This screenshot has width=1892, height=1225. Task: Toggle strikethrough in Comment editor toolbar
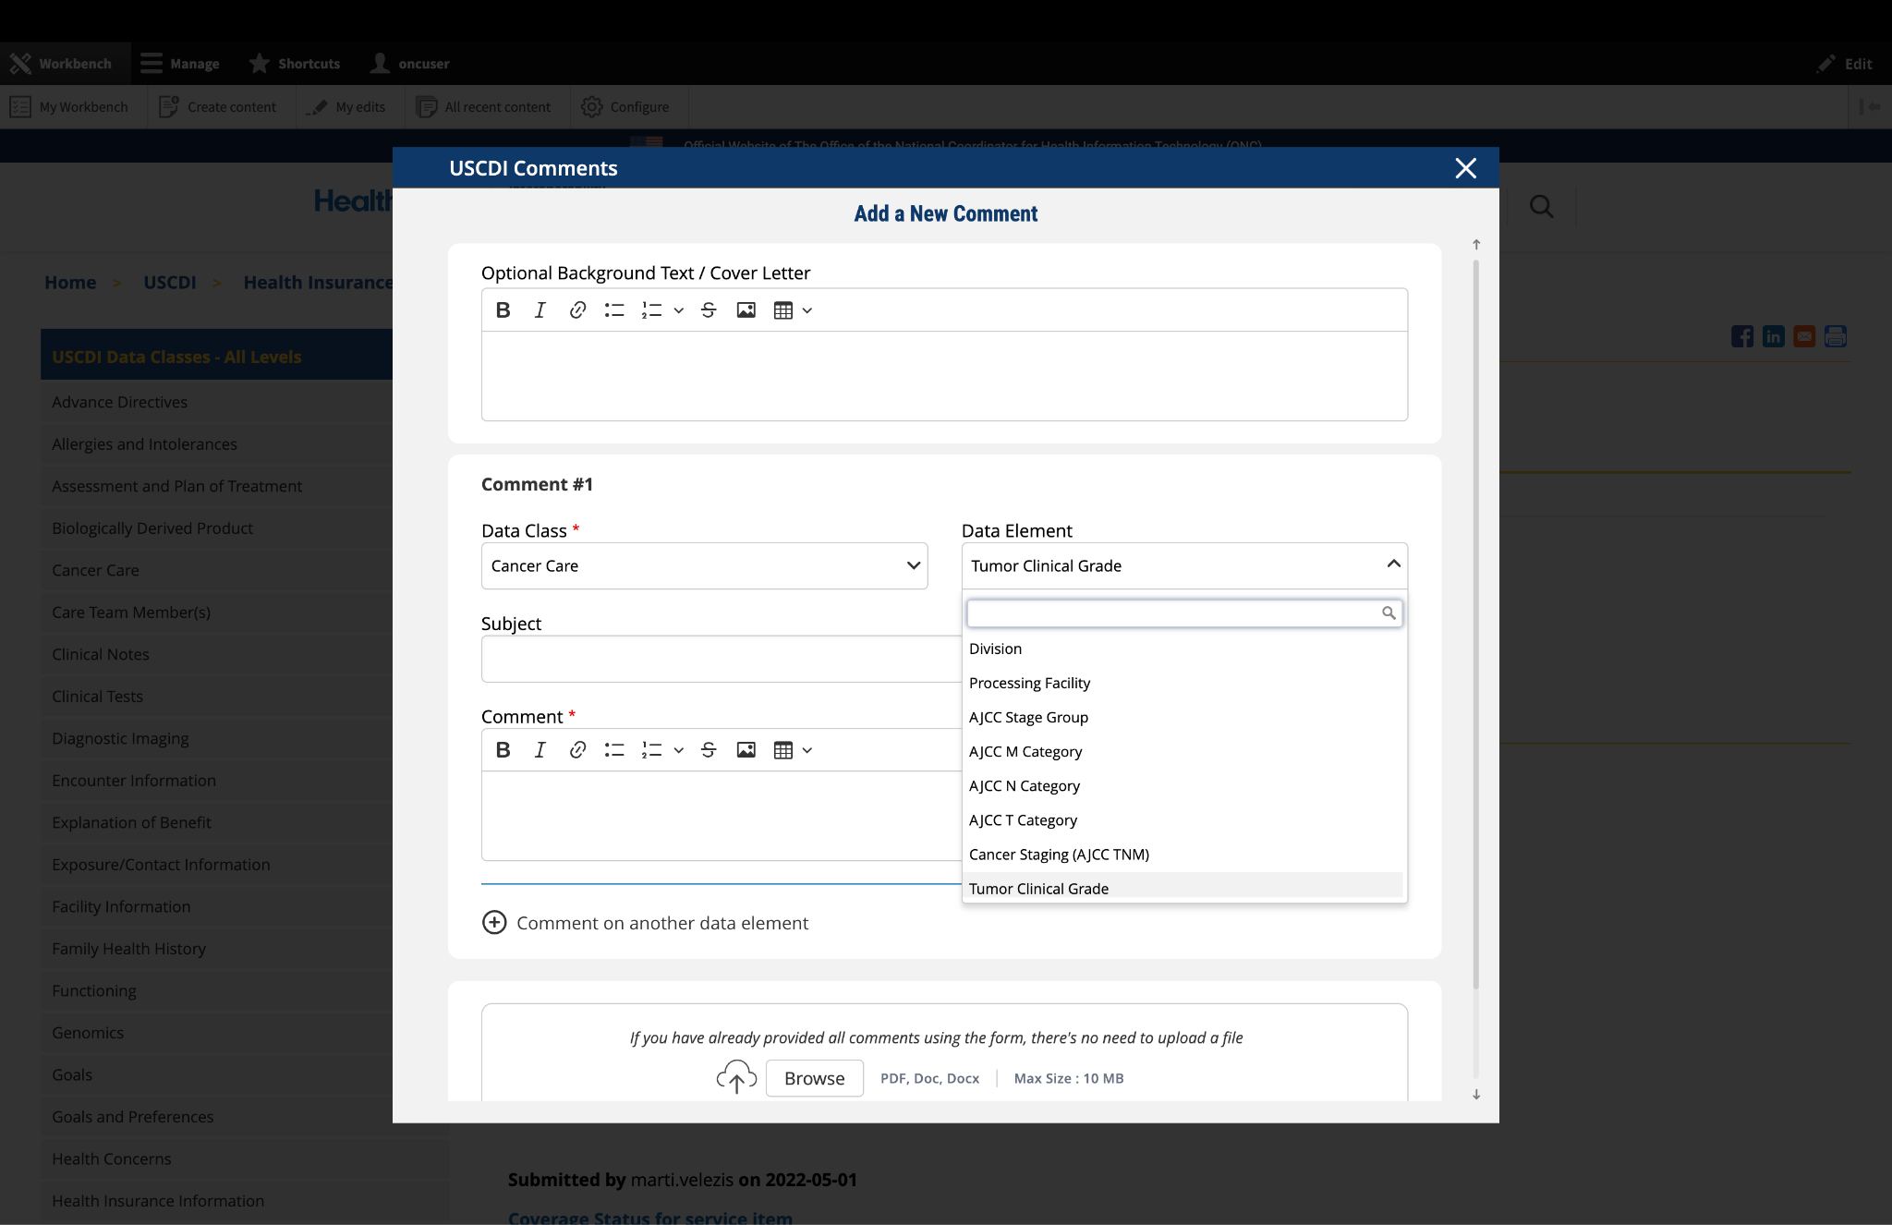coord(709,750)
